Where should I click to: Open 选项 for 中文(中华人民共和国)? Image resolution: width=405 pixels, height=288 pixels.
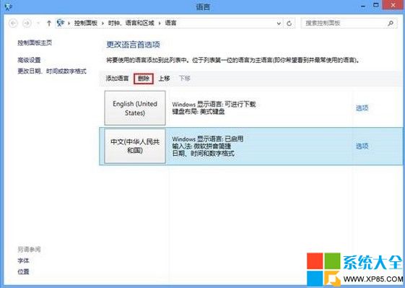click(362, 147)
